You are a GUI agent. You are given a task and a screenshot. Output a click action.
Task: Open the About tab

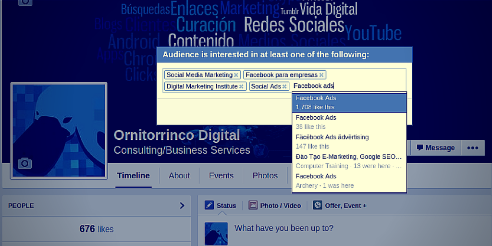179,176
